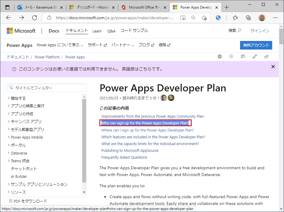Open the サポート external link
Viewport: 284px width, 212px height.
tap(97, 45)
